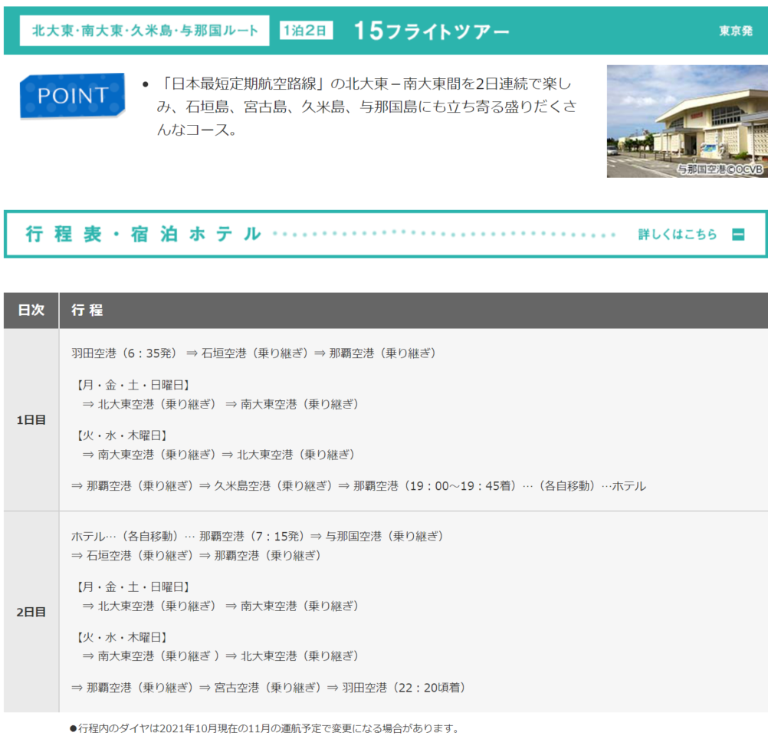Viewport: 768px width, 736px height.
Task: Select the 2日目 row header
Action: (x=31, y=612)
